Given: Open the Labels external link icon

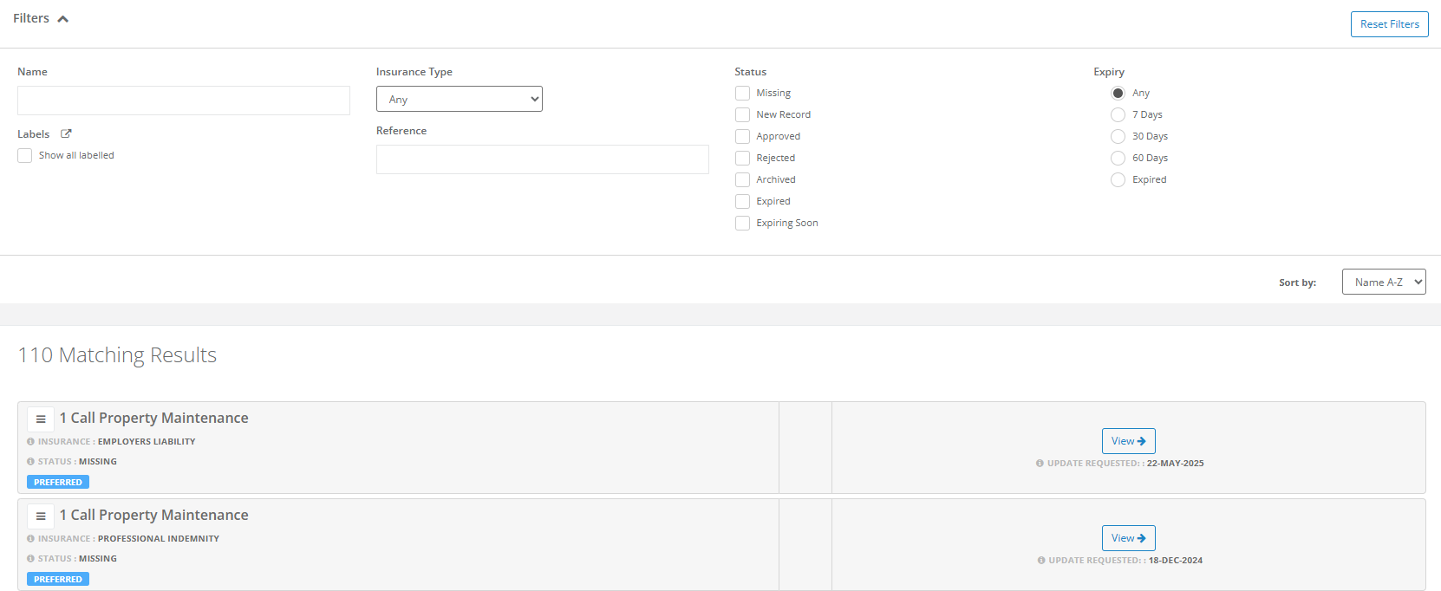Looking at the screenshot, I should coord(66,133).
